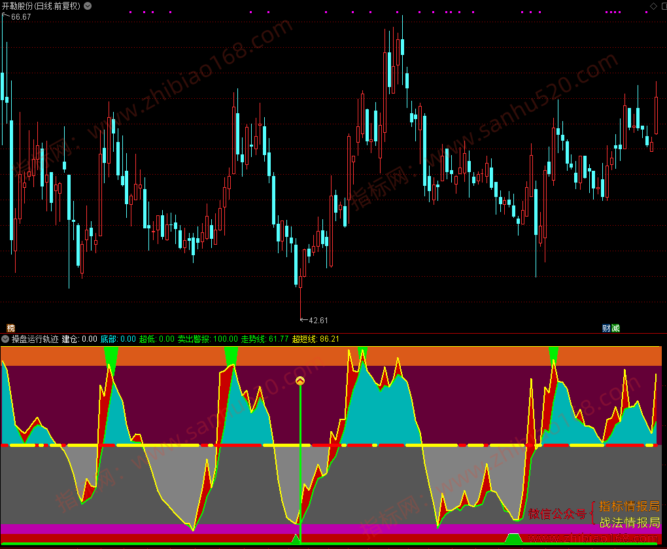Click the 减 holdings reduction icon
The width and height of the screenshot is (667, 549).
[x=615, y=328]
